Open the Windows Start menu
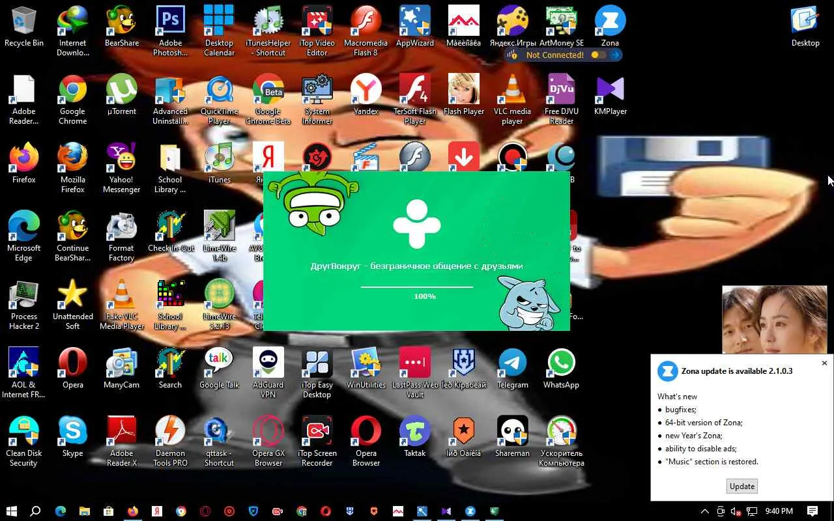This screenshot has width=834, height=521. (x=12, y=511)
